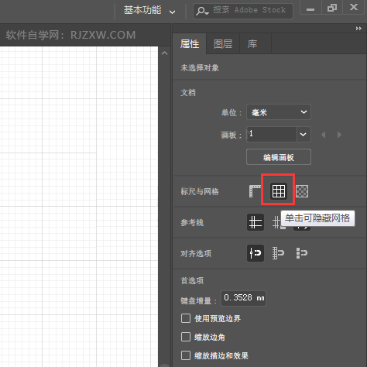
Task: Click the 文档 section heading
Action: click(x=188, y=92)
